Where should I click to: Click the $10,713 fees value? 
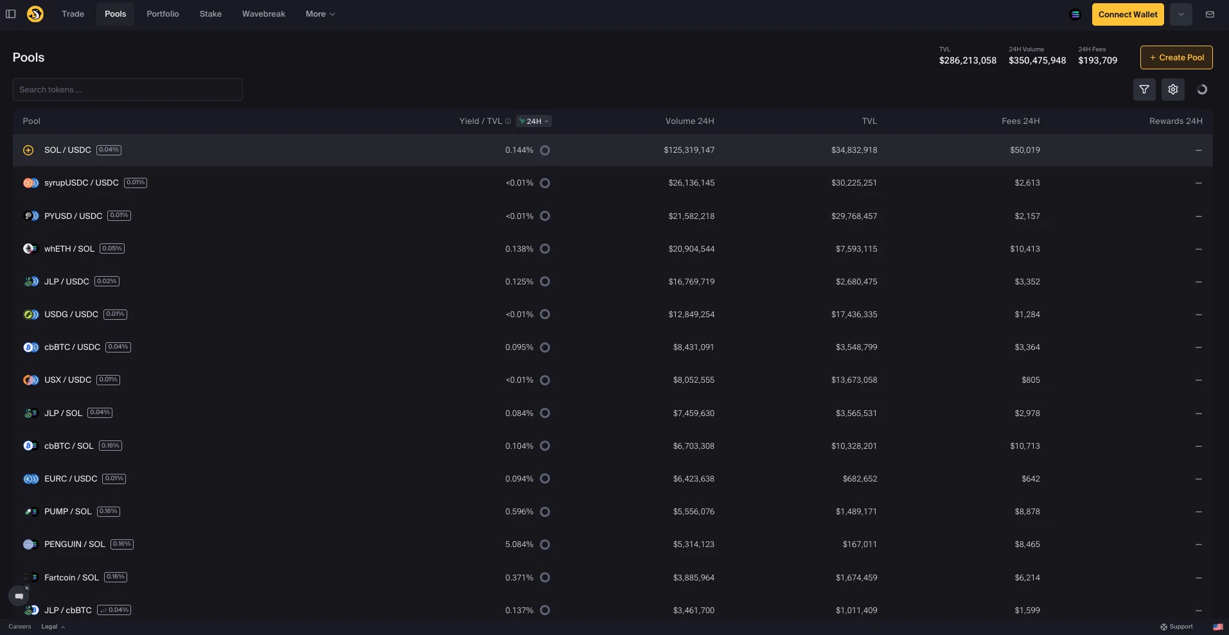tap(1025, 446)
